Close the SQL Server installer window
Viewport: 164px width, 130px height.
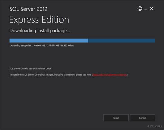[152, 9]
